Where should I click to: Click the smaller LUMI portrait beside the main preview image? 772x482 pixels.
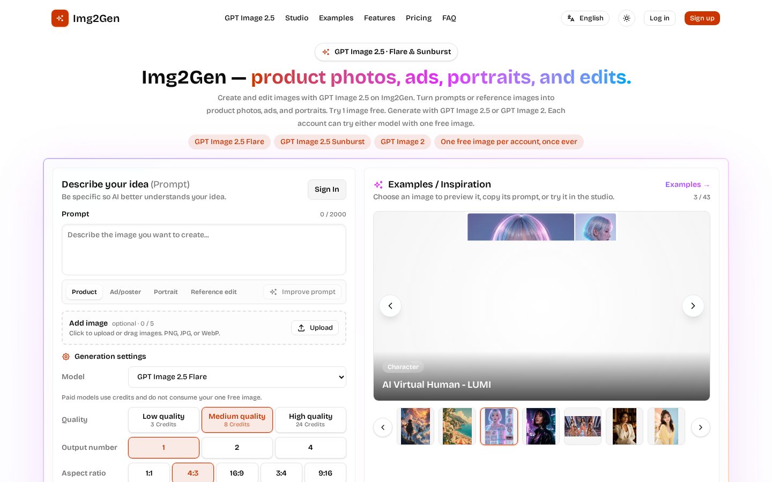tap(596, 227)
